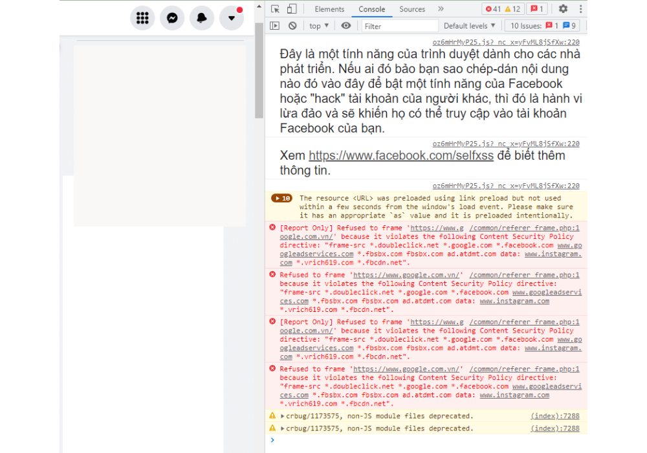Click red 1 badge in issues bar
The width and height of the screenshot is (647, 453).
click(552, 26)
